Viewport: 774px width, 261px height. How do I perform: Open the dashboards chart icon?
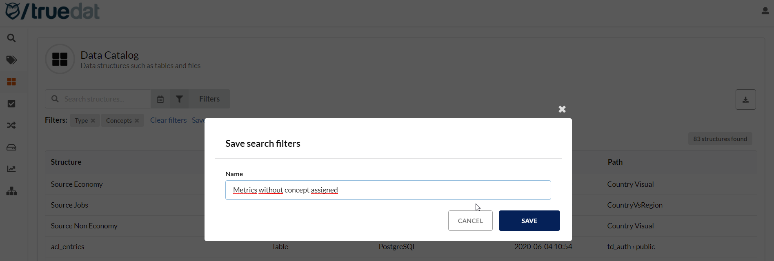11,168
